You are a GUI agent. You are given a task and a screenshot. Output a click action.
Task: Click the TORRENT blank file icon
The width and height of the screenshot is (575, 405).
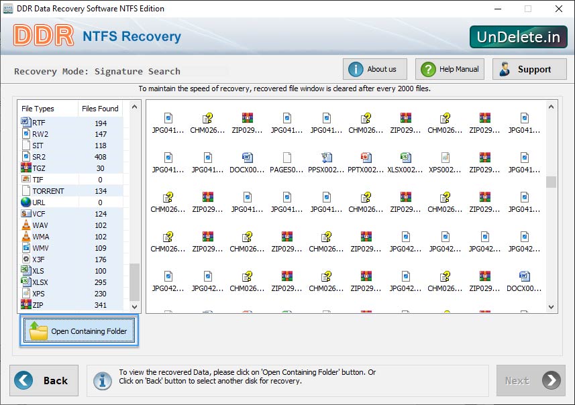point(26,190)
